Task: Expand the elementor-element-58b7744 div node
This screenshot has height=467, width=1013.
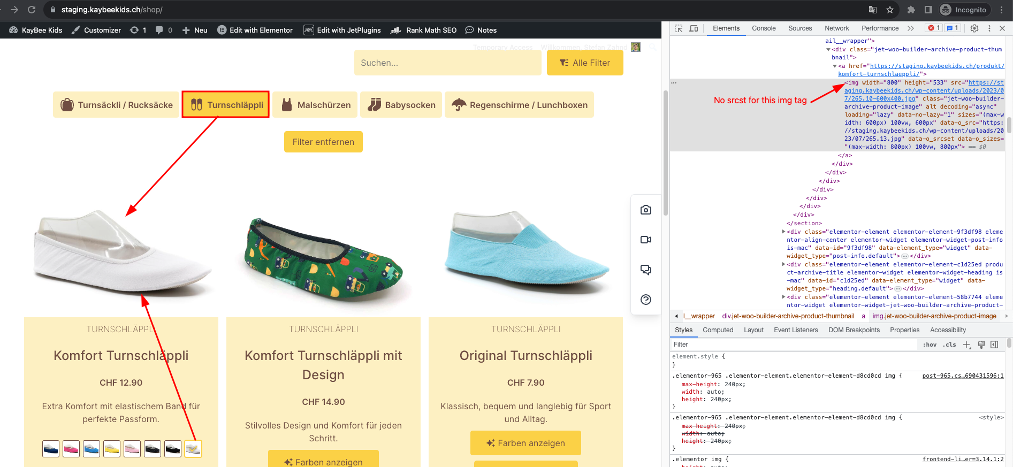Action: [x=783, y=297]
